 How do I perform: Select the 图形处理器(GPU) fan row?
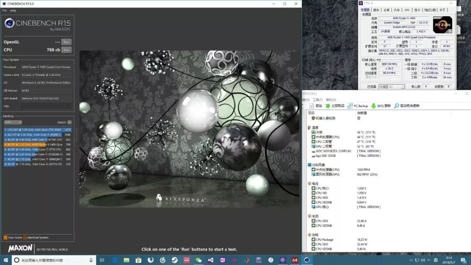344,174
